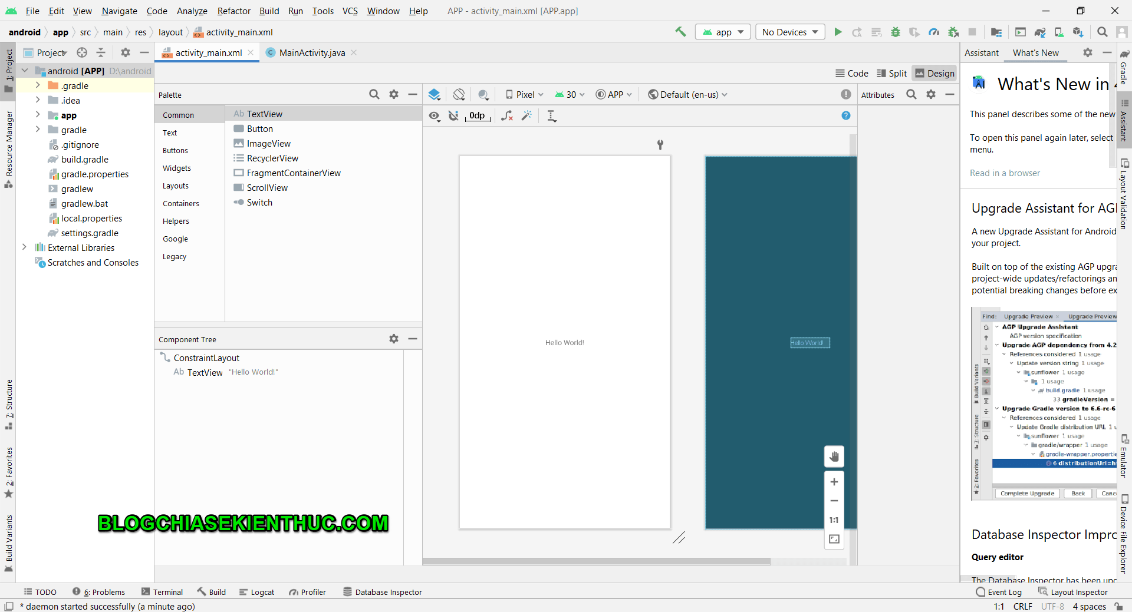Open the Analyze menu
The width and height of the screenshot is (1132, 612).
click(x=192, y=11)
